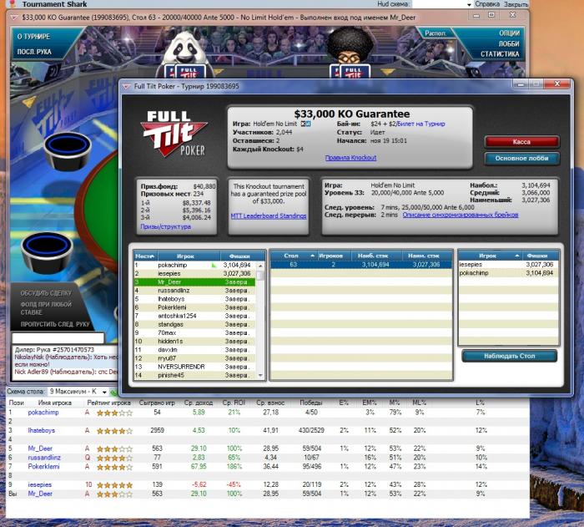Click the table window icon in the $33,000 KO title bar

(14, 18)
